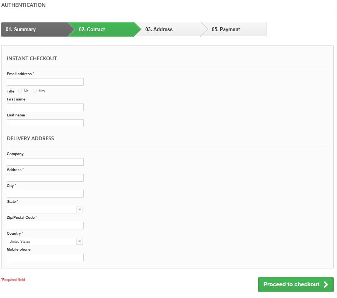Click the Address text field
Image resolution: width=337 pixels, height=298 pixels.
[x=45, y=178]
